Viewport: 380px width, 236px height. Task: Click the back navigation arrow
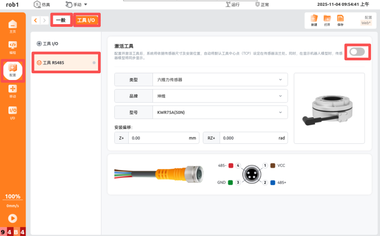click(x=35, y=21)
